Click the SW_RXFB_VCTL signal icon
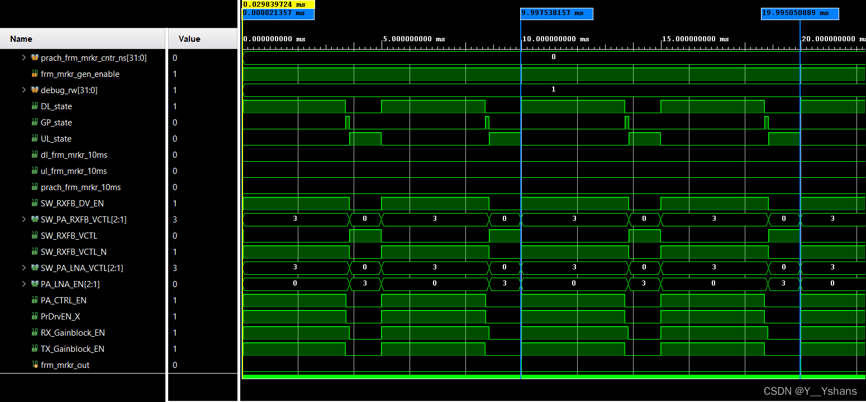 [x=35, y=235]
